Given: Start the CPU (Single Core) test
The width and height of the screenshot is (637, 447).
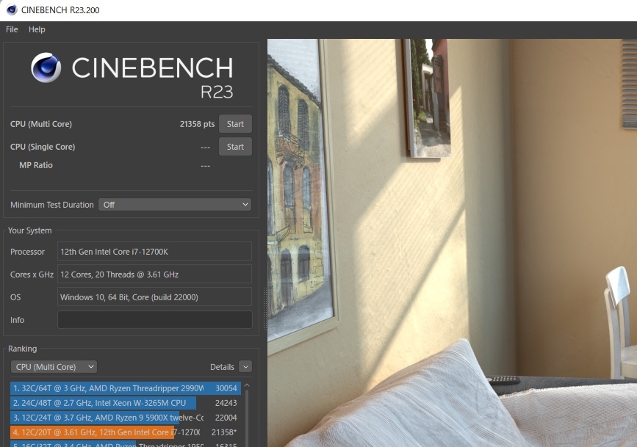Looking at the screenshot, I should pos(235,147).
